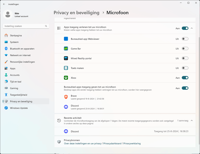Screen dimensions: 200x154
Task: Click the Xbox app icon
Action: [66, 78]
